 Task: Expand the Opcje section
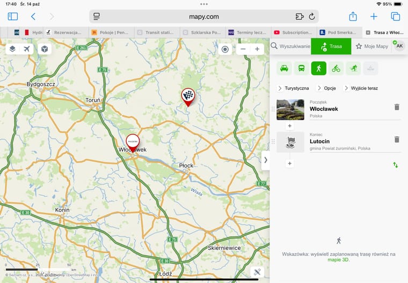click(326, 88)
